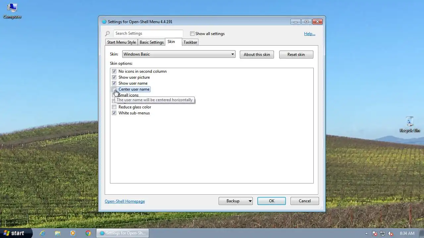Uncheck White sub-menus

(x=114, y=113)
